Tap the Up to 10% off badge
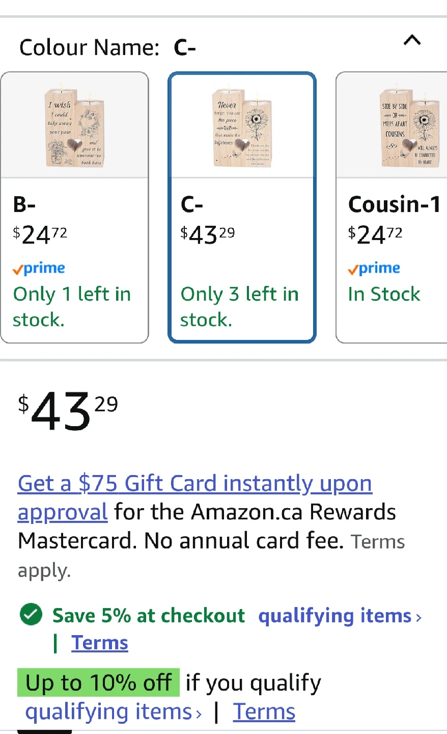The height and width of the screenshot is (734, 447). point(99,683)
